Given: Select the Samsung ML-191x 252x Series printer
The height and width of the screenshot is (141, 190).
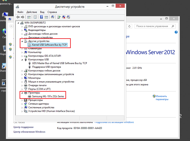Looking at the screenshot, I should click(x=48, y=97).
